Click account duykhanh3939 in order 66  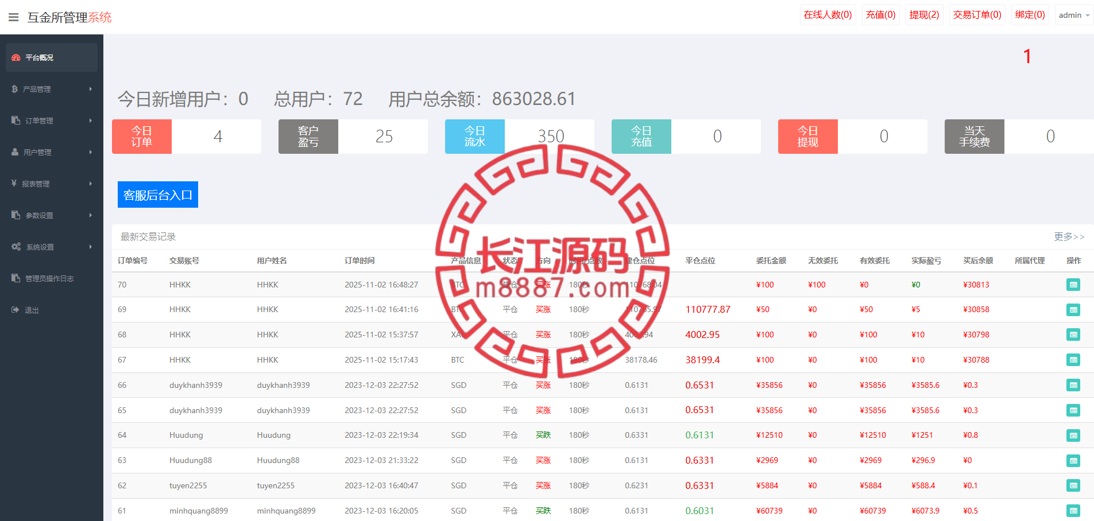tap(196, 385)
